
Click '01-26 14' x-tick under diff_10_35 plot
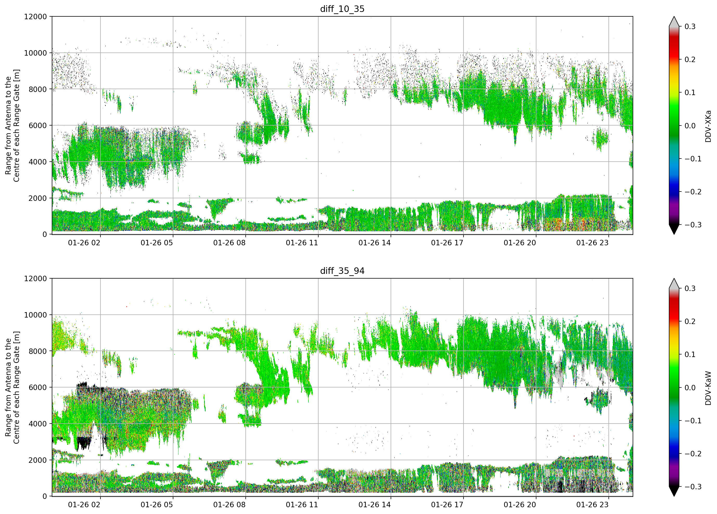point(375,243)
